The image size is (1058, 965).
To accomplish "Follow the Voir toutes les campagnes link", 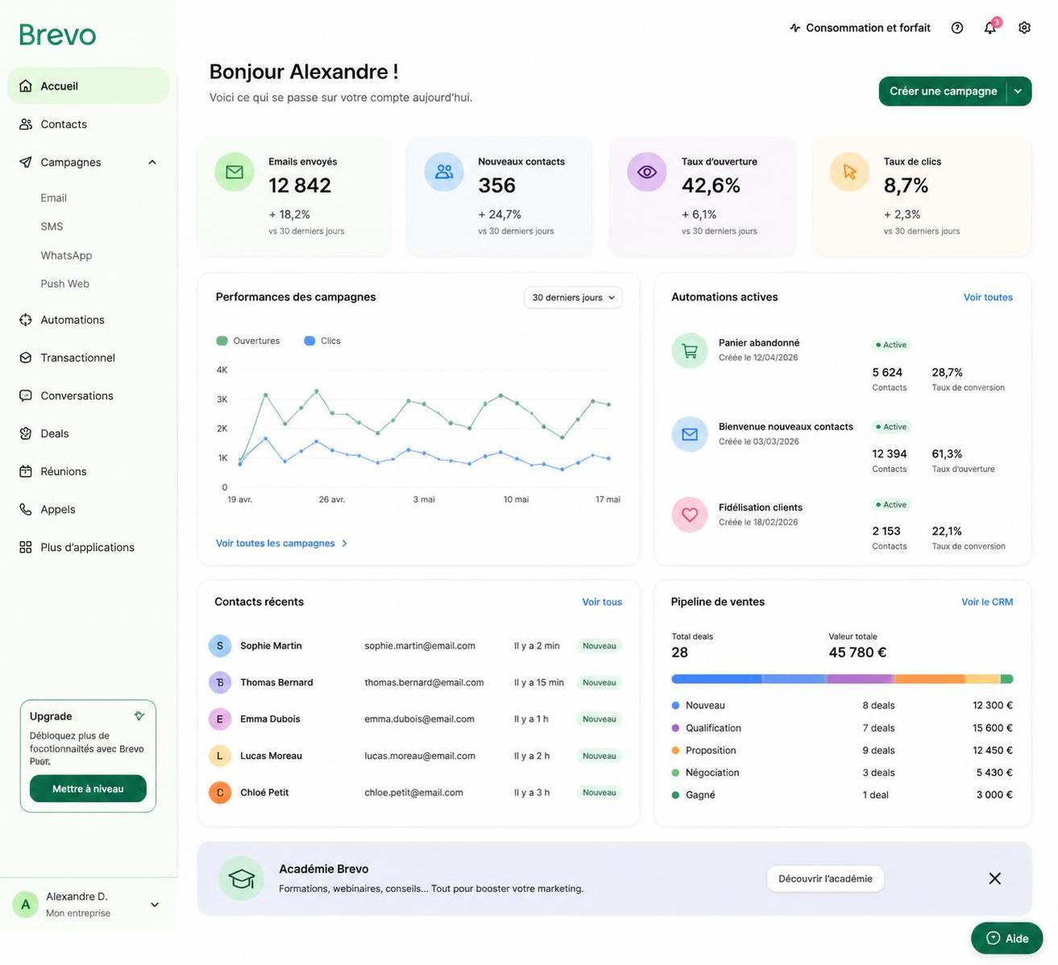I will coord(282,543).
